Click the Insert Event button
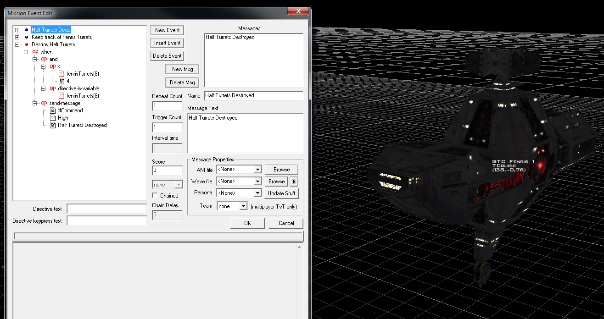 [167, 43]
